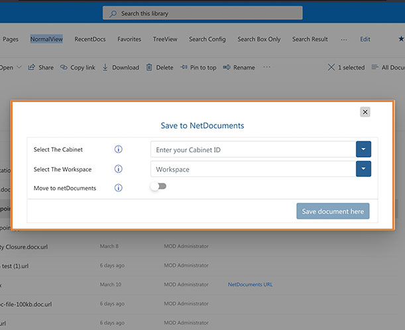Click the info icon beside Move to netDocuments
Image resolution: width=405 pixels, height=330 pixels.
[x=118, y=188]
